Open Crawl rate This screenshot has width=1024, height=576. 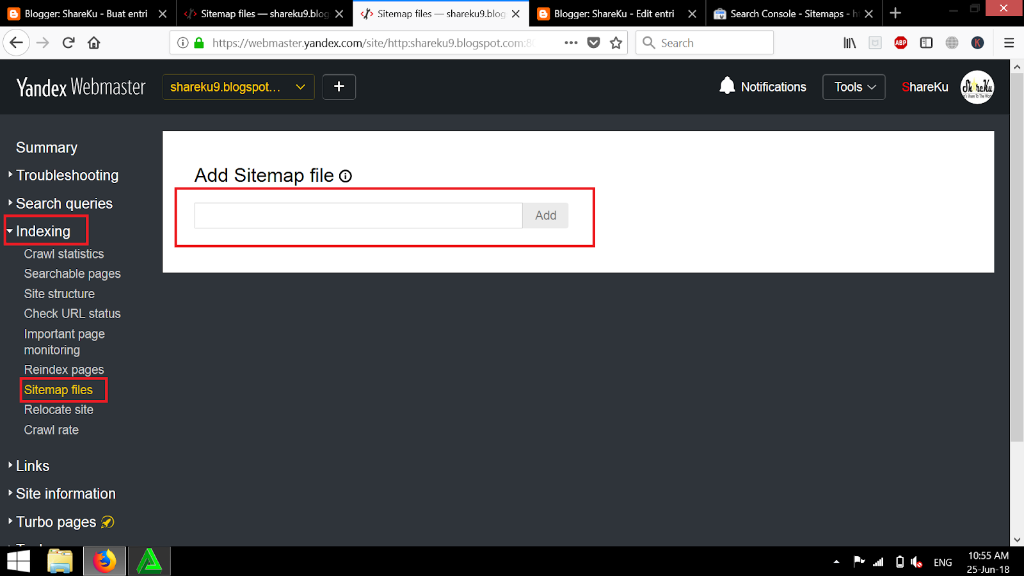51,430
